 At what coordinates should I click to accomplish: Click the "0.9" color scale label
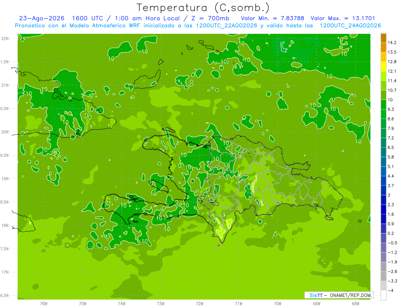[x=391, y=224]
